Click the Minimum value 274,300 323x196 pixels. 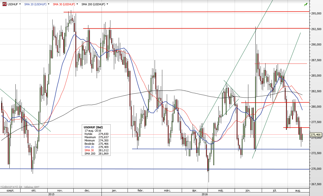104,140
